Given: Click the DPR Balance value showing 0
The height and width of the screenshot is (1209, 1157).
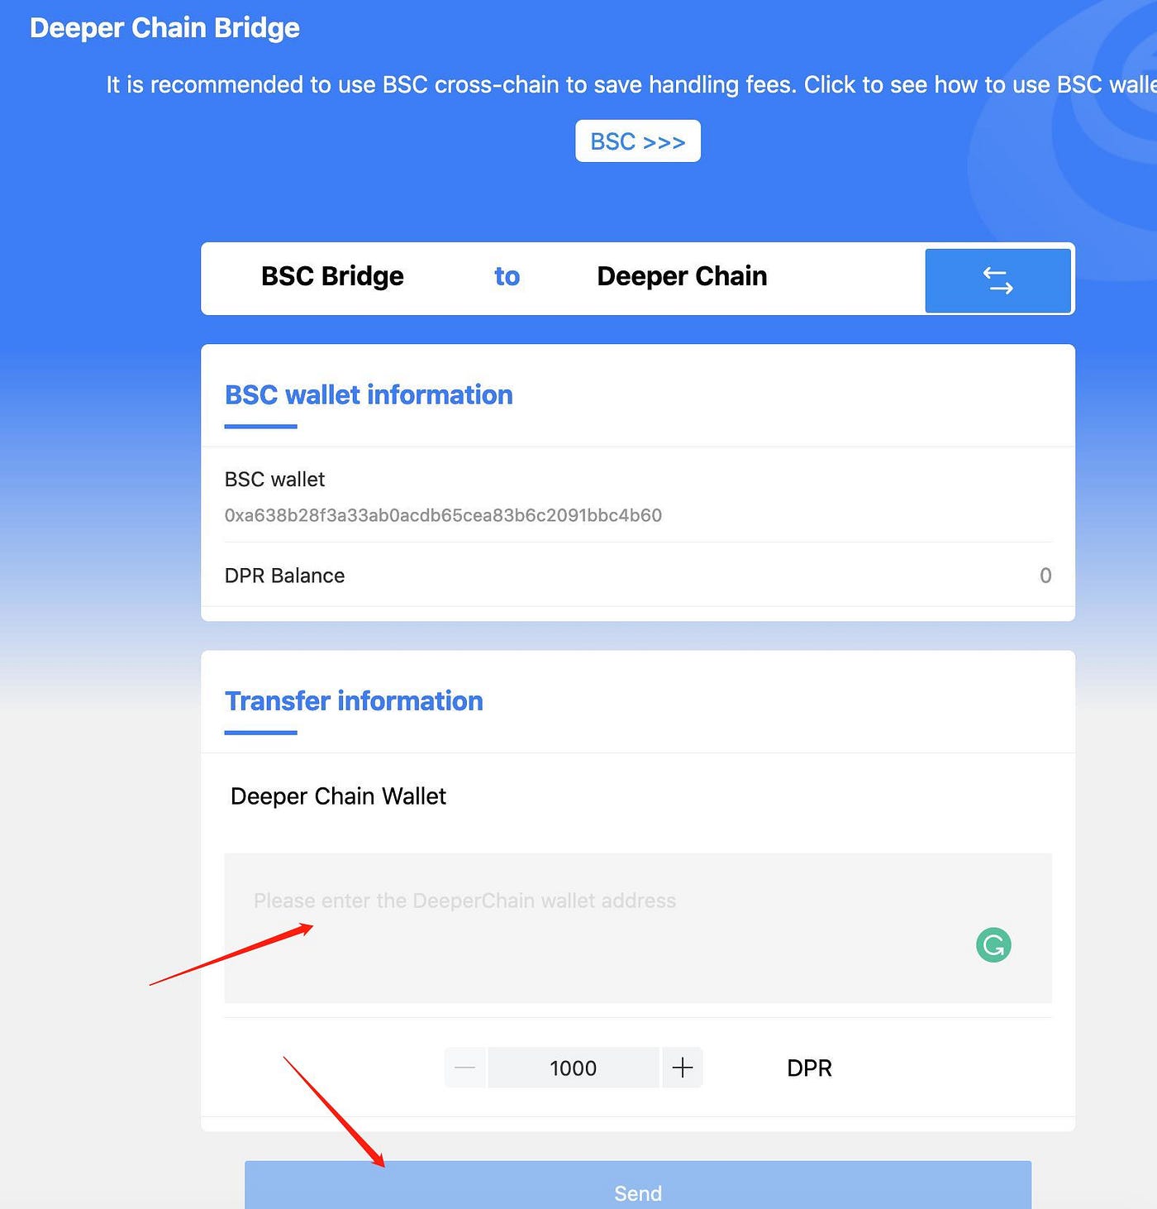Looking at the screenshot, I should coord(1045,576).
